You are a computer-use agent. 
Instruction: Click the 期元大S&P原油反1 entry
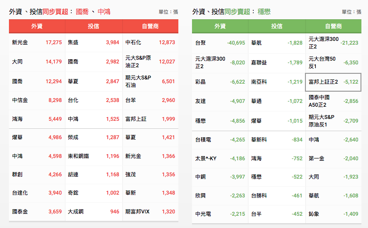[321, 121]
